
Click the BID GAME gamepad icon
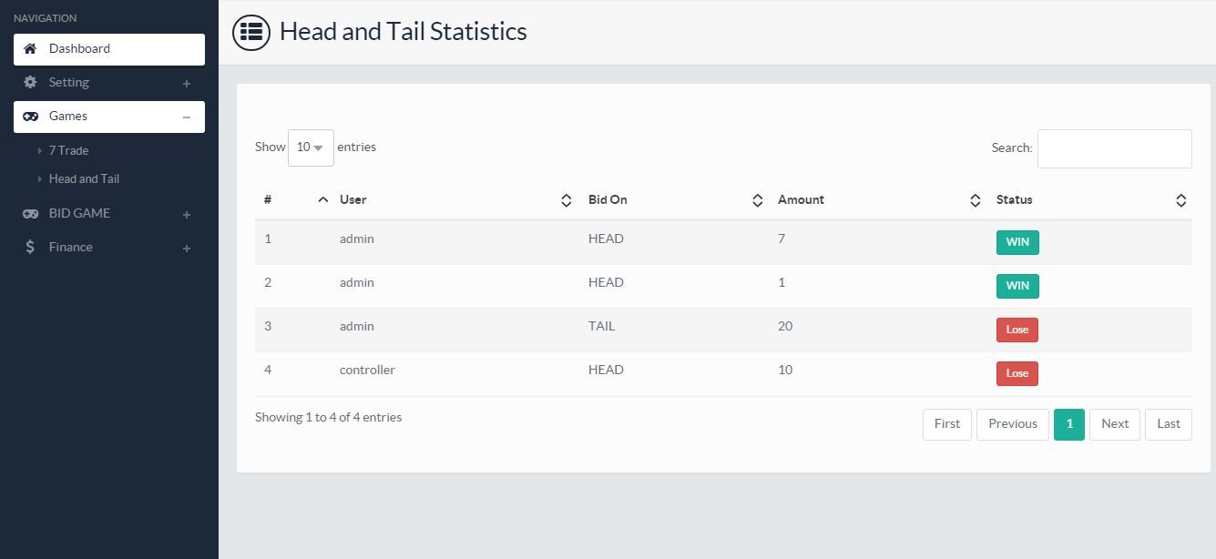point(30,214)
